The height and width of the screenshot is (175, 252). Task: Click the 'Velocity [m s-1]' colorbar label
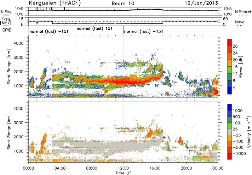pyautogui.click(x=249, y=131)
